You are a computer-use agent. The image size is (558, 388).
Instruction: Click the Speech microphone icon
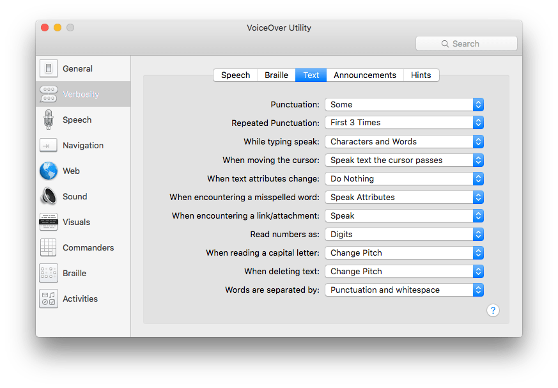coord(49,120)
